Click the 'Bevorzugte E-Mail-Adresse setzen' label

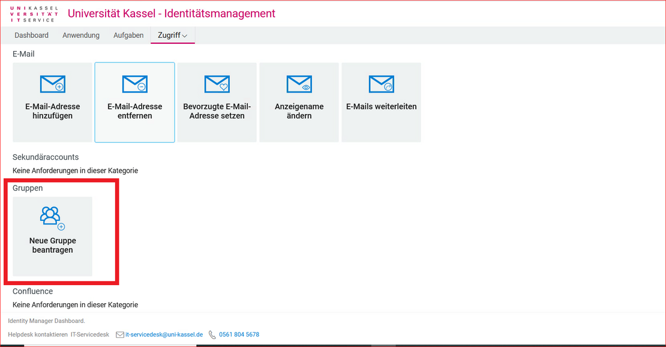coord(217,111)
